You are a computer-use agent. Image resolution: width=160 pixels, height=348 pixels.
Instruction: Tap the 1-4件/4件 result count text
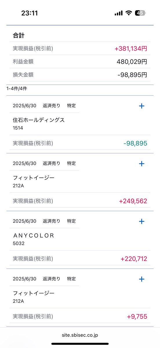(17, 88)
